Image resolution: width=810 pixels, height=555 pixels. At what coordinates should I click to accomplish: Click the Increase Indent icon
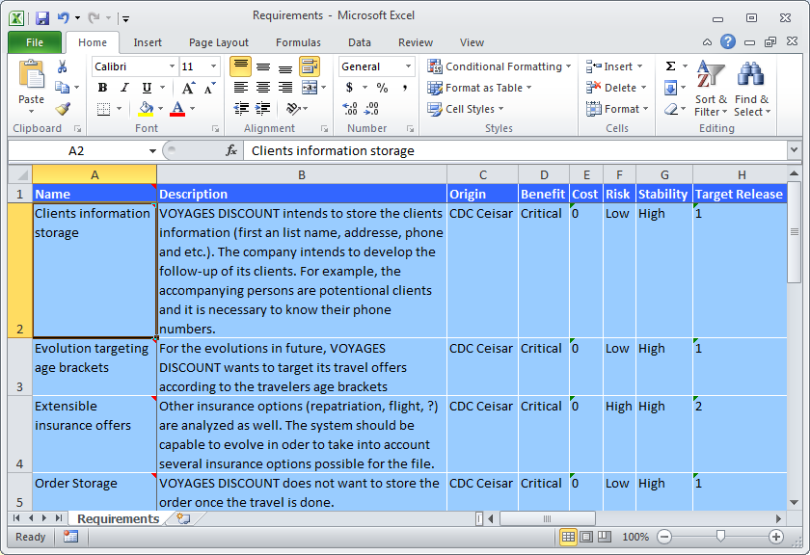pyautogui.click(x=263, y=109)
